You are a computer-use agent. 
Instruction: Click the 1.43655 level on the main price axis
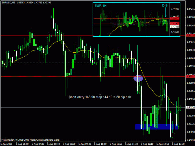tap(191, 140)
